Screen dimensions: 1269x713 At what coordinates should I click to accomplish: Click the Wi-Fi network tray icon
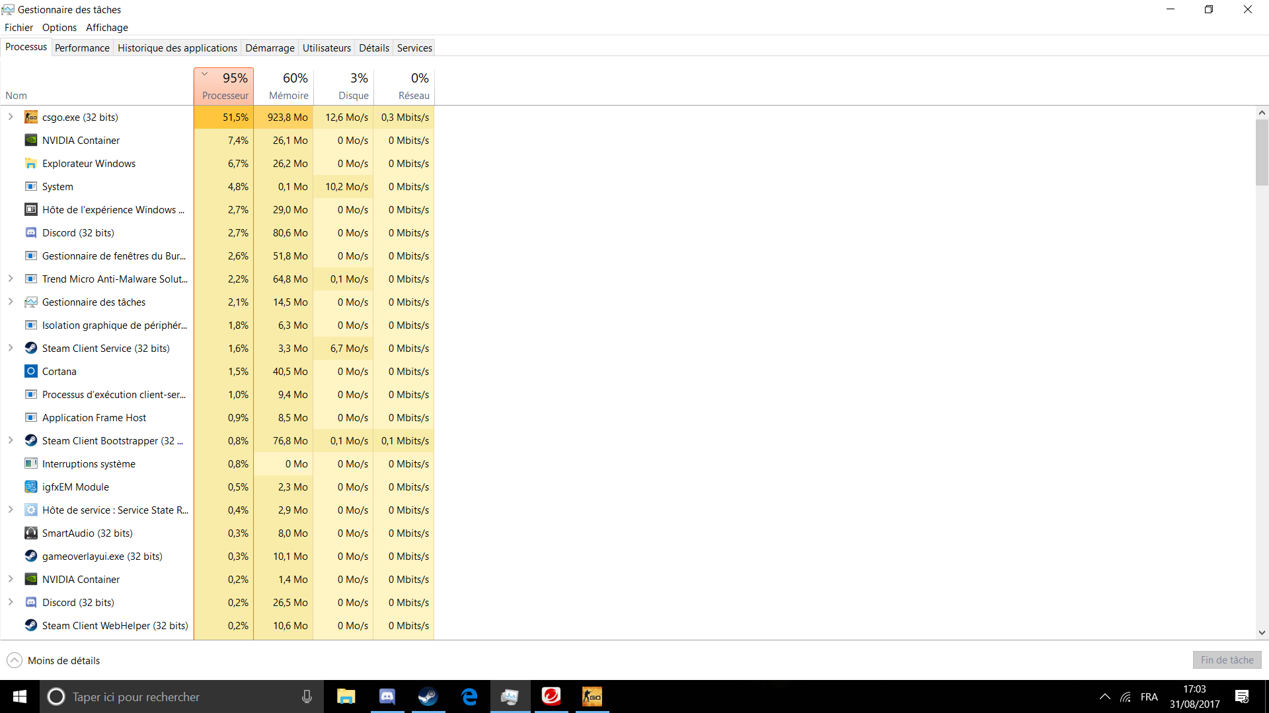pos(1126,697)
